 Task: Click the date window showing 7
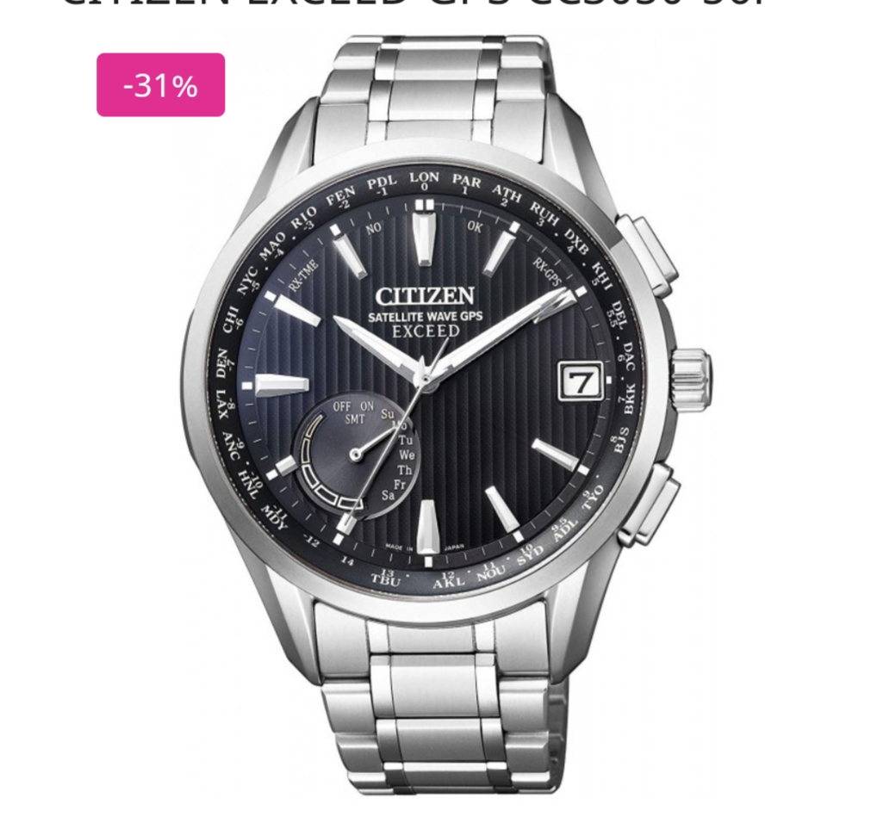pos(582,381)
